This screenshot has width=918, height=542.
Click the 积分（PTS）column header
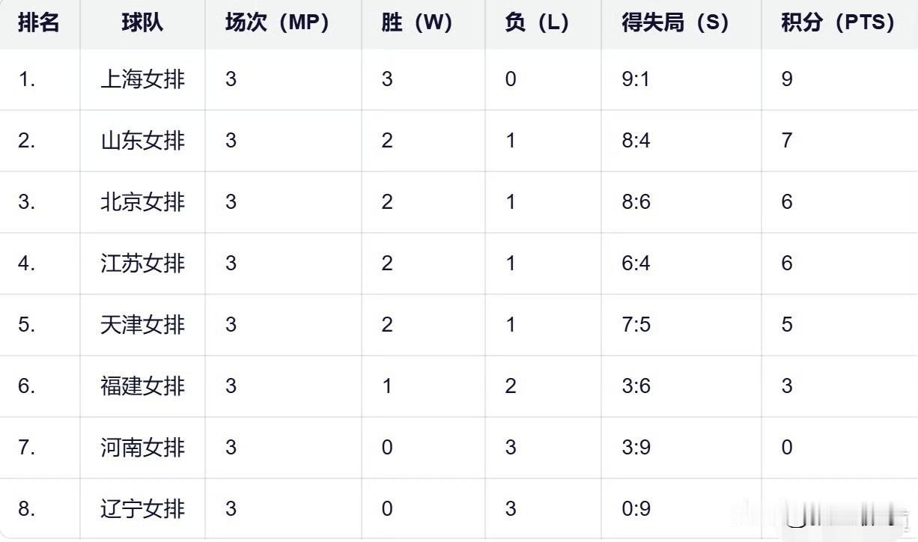pyautogui.click(x=838, y=22)
